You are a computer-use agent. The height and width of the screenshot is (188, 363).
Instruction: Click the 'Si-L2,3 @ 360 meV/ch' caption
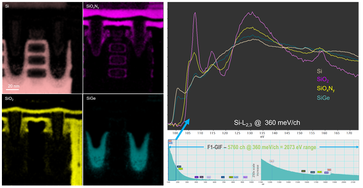tap(267, 122)
